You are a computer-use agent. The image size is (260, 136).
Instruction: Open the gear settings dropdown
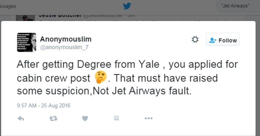click(195, 40)
